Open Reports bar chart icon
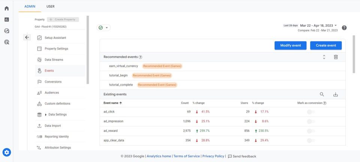 [x=6, y=19]
